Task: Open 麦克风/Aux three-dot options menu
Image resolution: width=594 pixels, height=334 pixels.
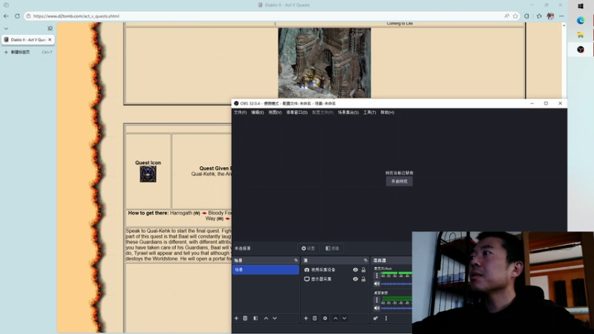Action: 376,275
